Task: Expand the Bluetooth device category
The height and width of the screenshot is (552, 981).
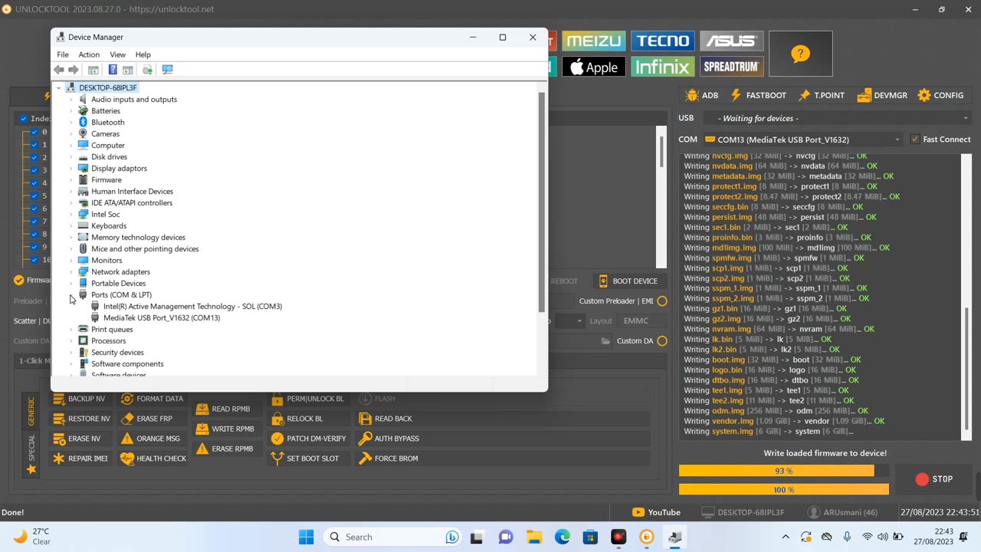Action: (x=71, y=123)
